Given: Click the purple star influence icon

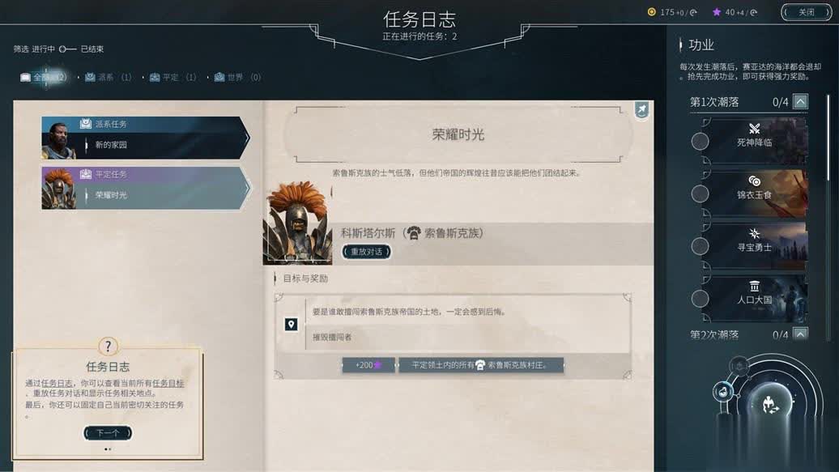Looking at the screenshot, I should coord(717,12).
